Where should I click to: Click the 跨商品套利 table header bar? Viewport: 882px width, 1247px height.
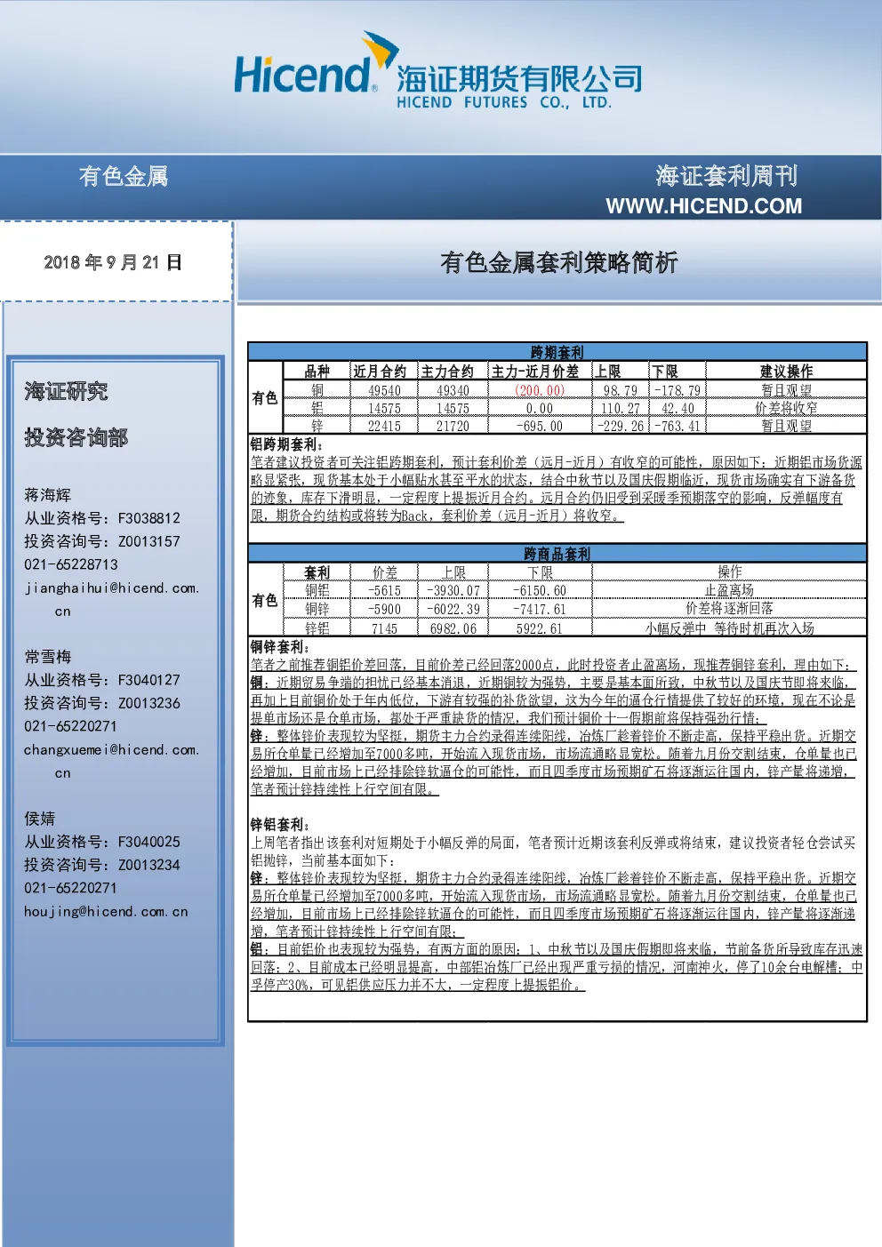point(557,553)
